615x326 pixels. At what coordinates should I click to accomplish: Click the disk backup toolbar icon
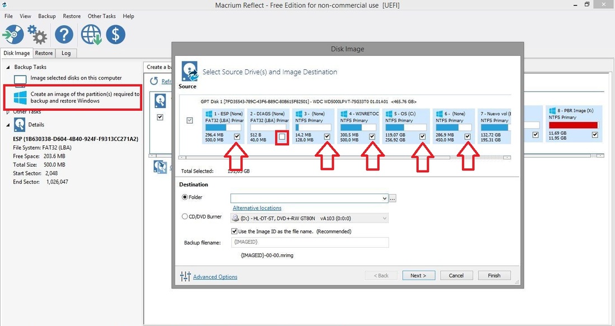(x=13, y=35)
